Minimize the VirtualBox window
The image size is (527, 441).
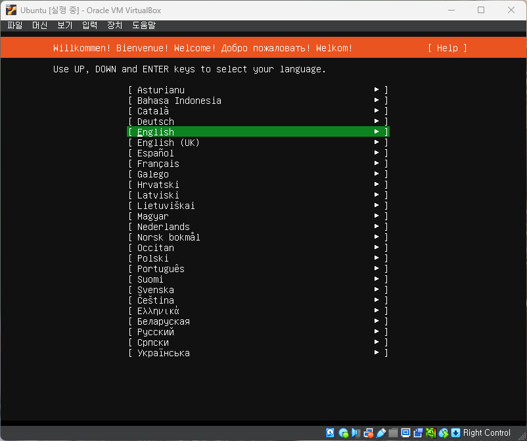tap(451, 10)
